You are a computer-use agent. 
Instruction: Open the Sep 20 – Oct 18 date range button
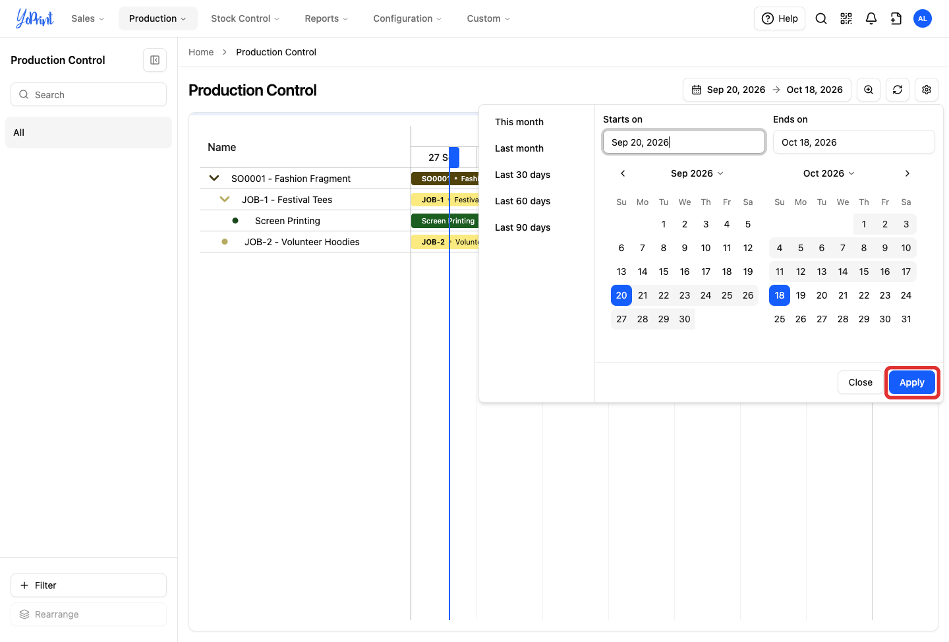coord(767,90)
